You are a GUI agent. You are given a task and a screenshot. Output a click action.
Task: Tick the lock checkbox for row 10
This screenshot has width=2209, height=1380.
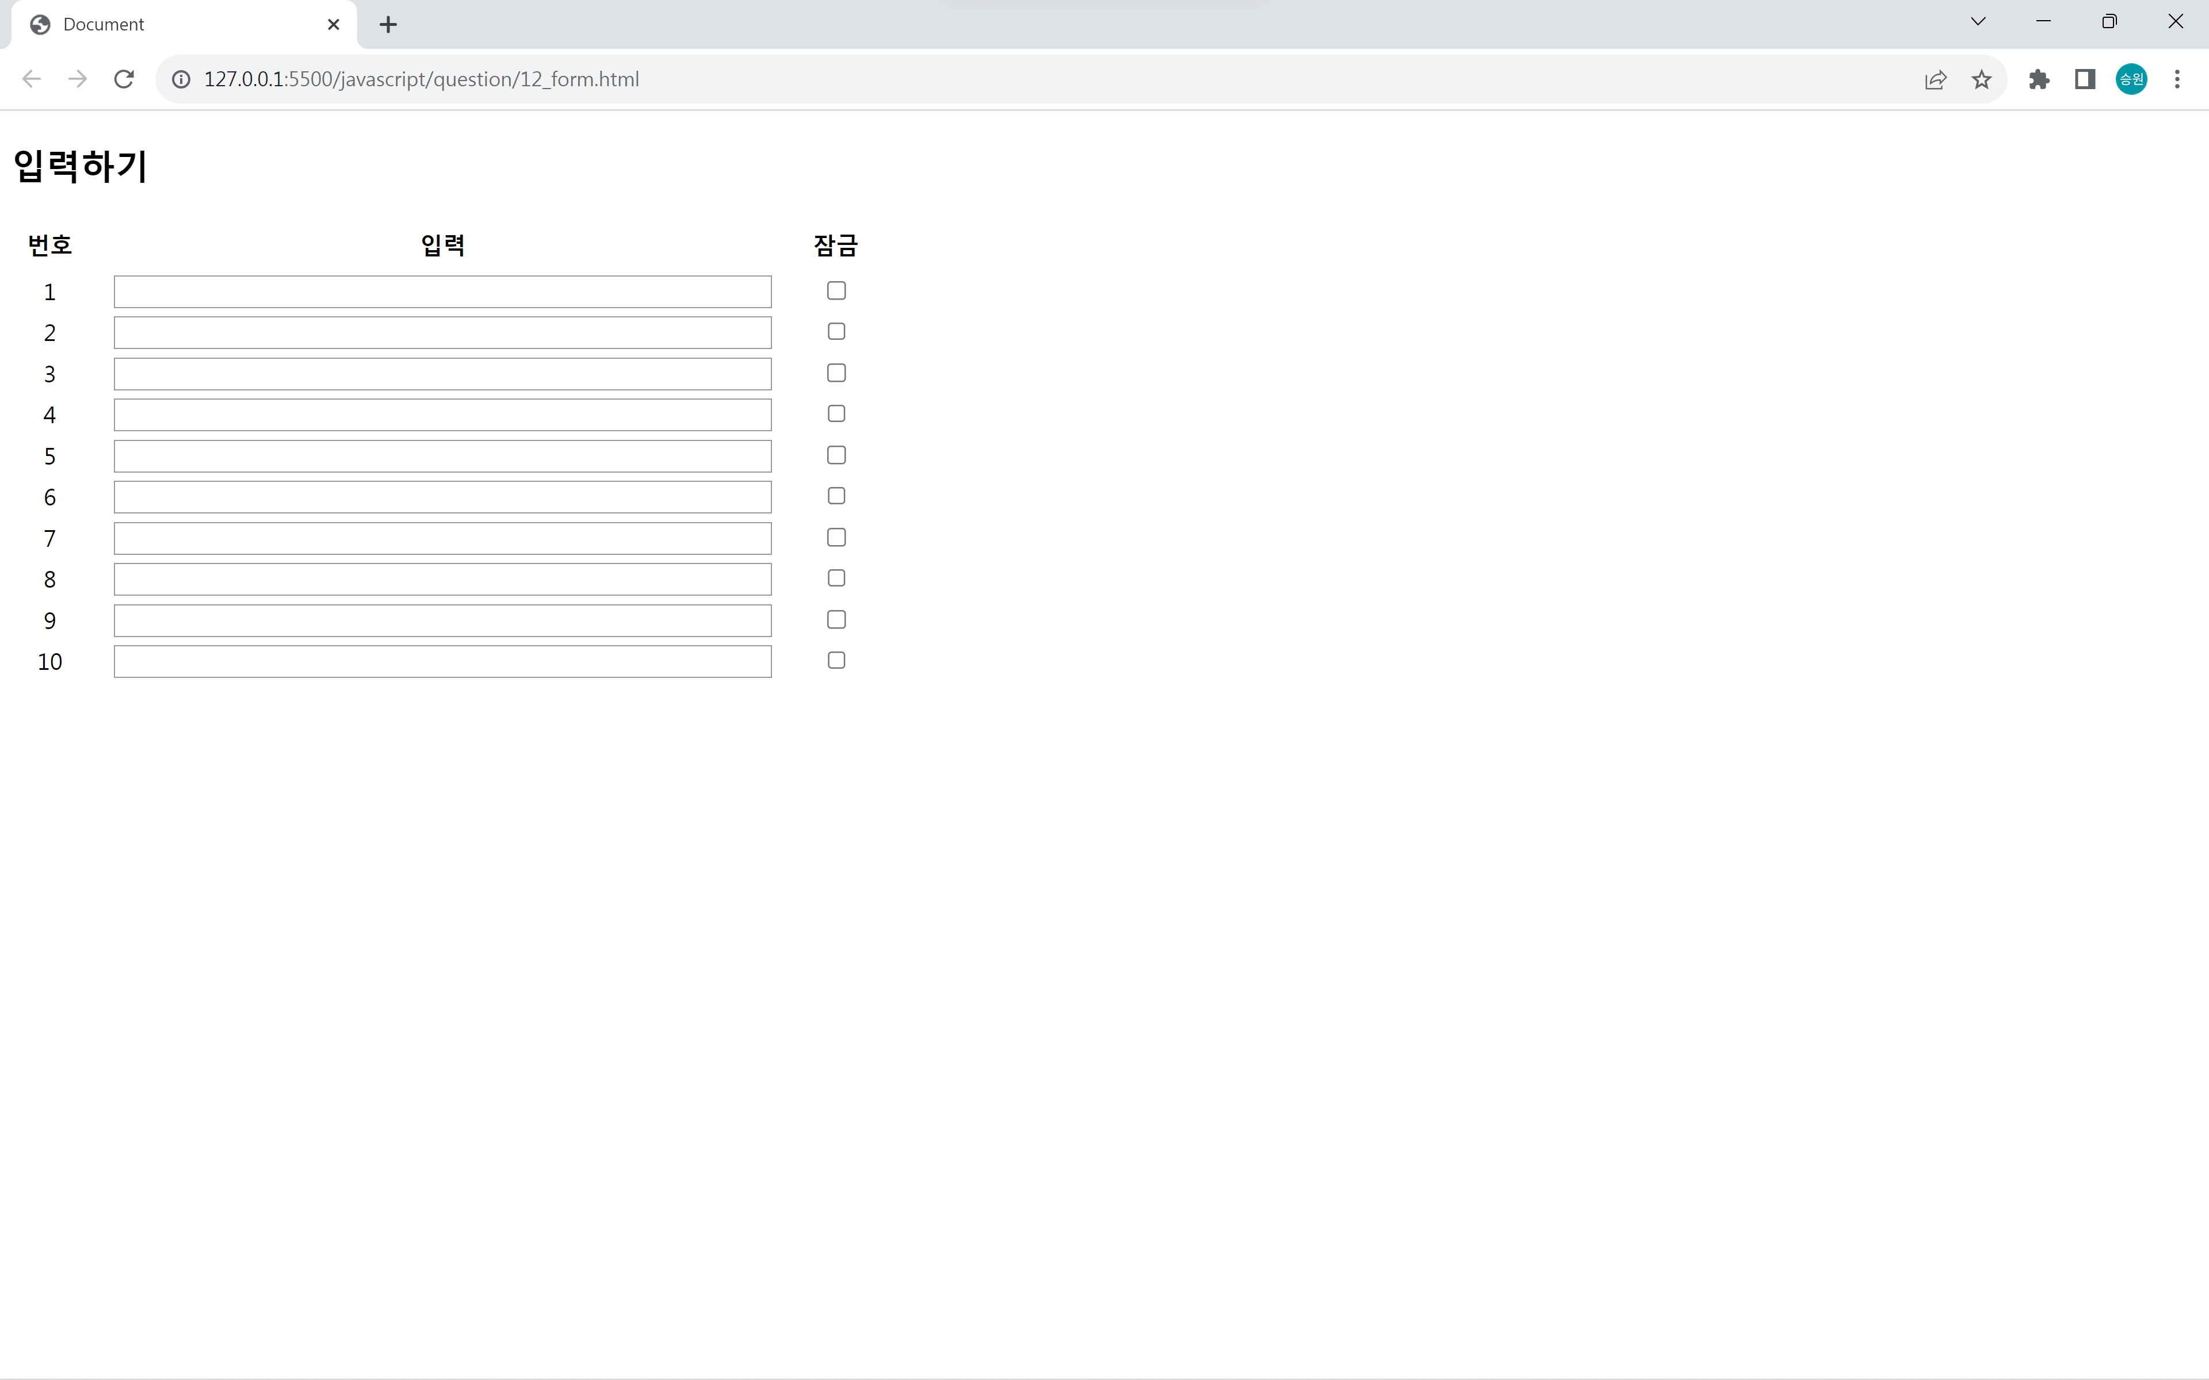coord(836,660)
